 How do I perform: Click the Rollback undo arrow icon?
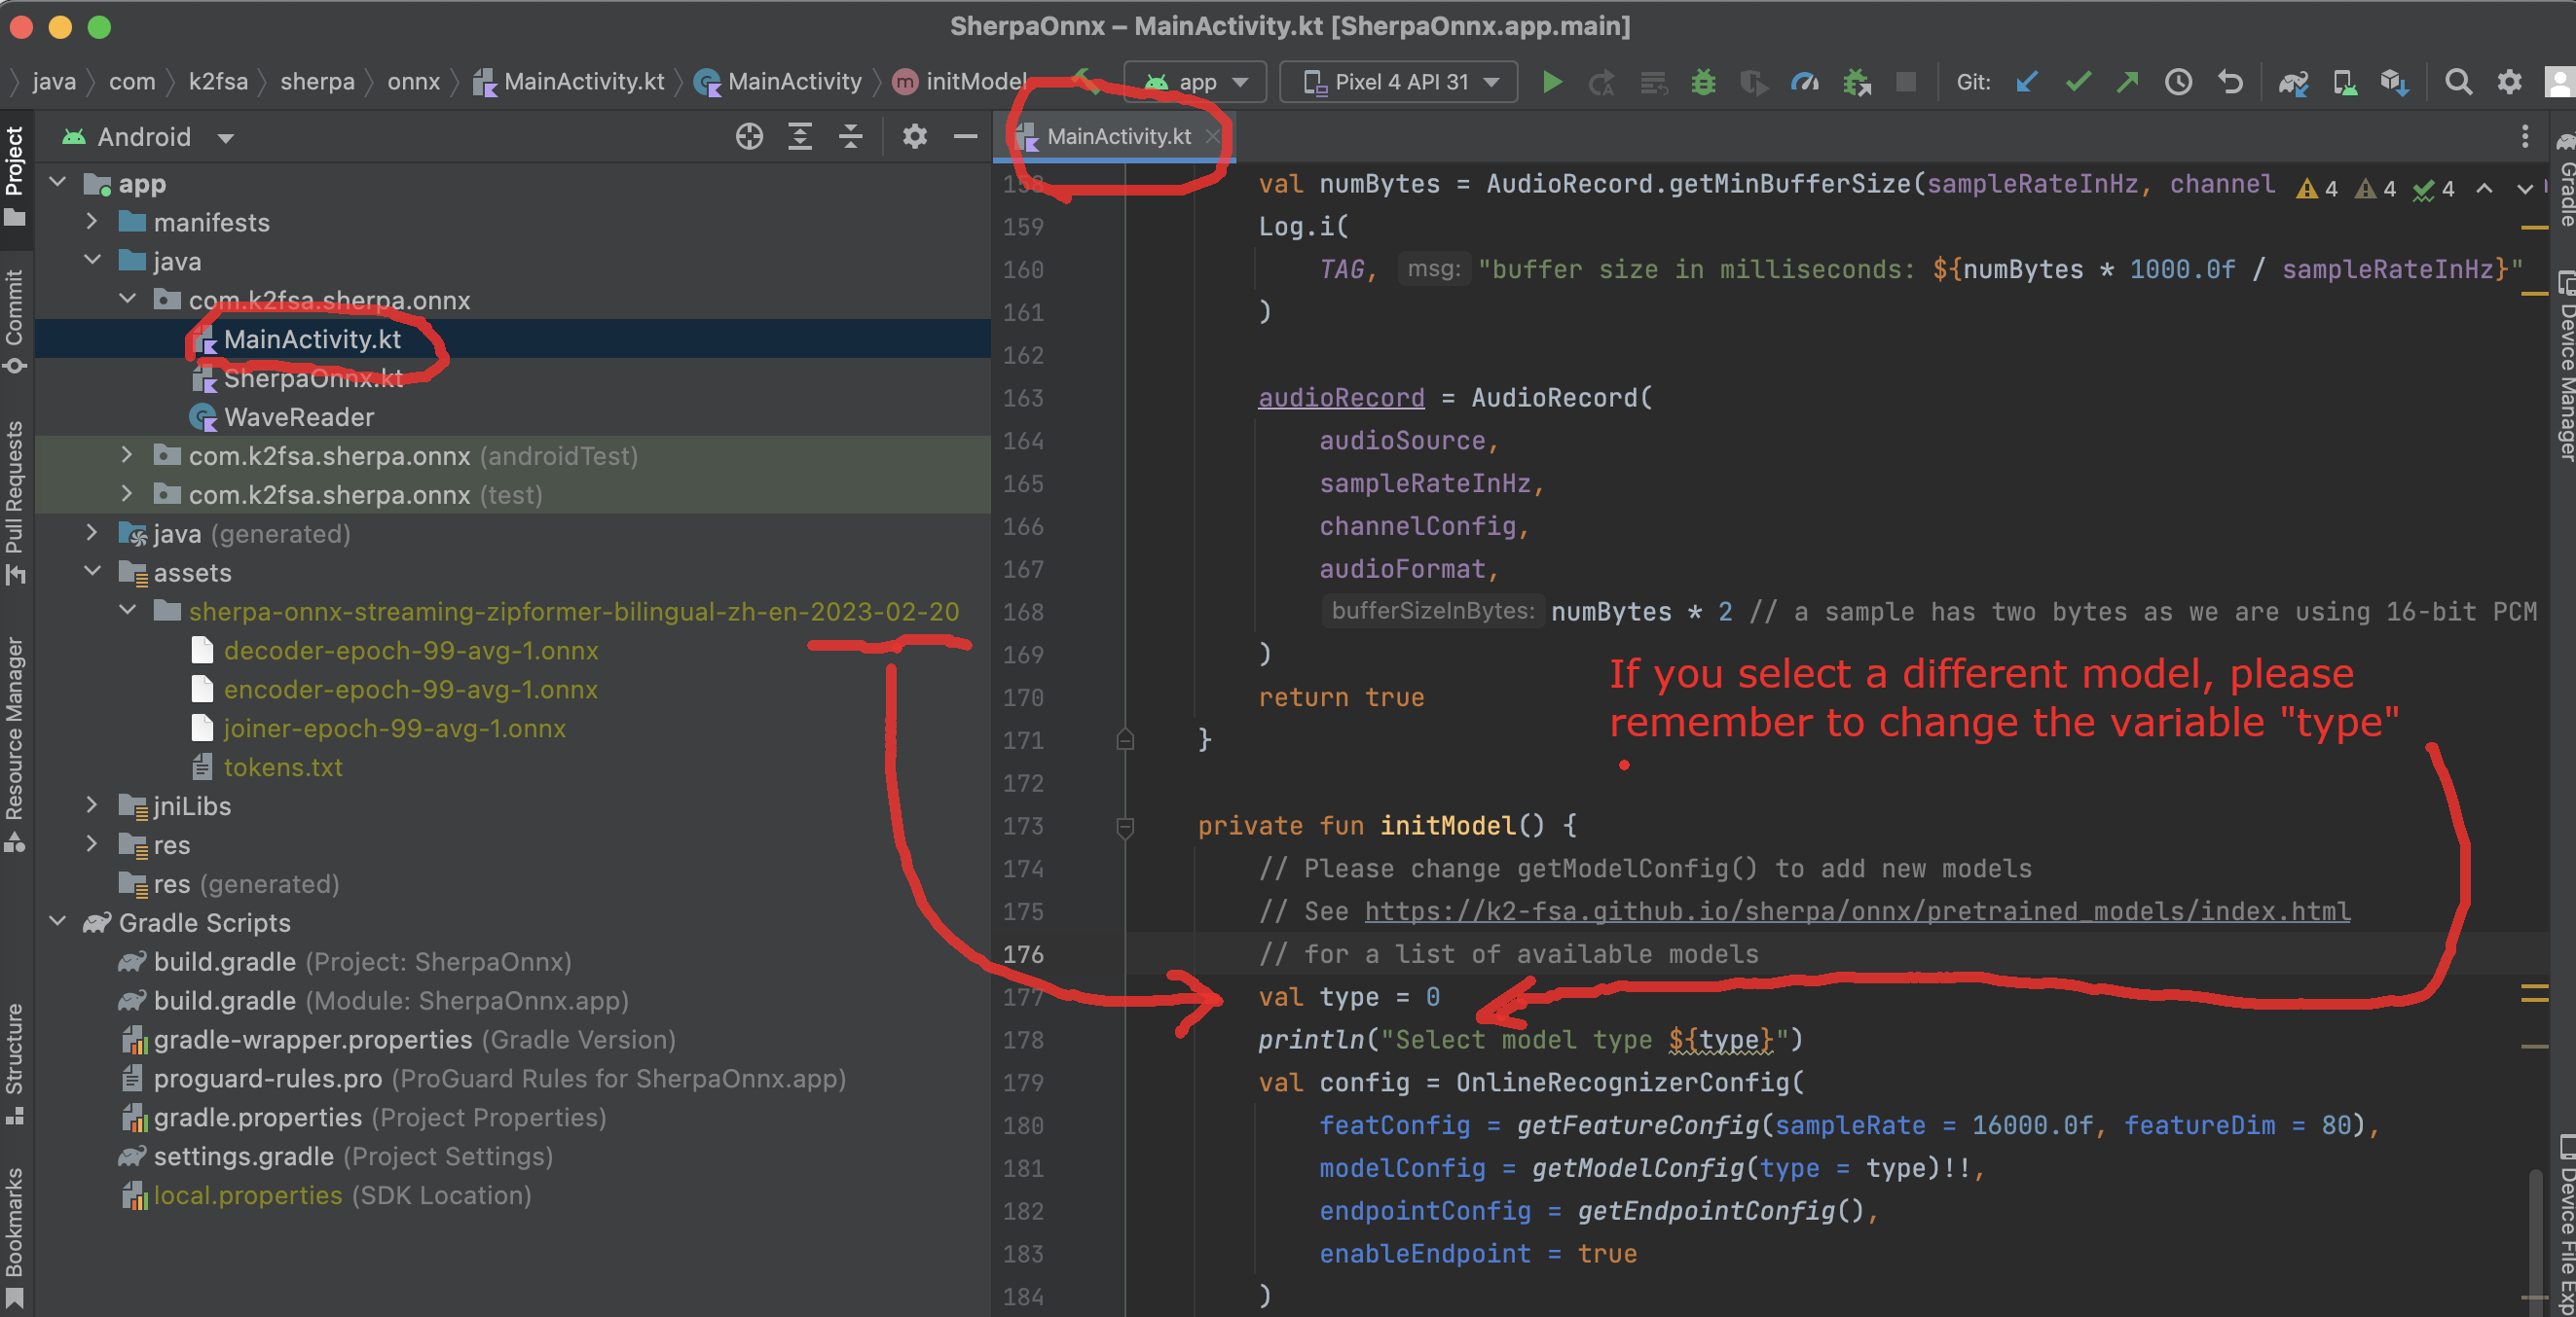tap(2230, 82)
